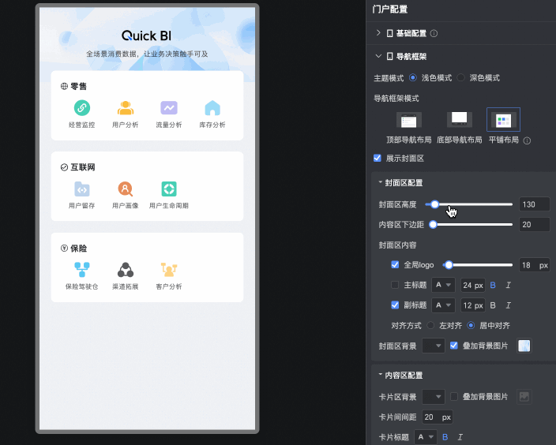The width and height of the screenshot is (556, 445).
Task: Click the 封面区 background image thumbnail
Action: 524,346
